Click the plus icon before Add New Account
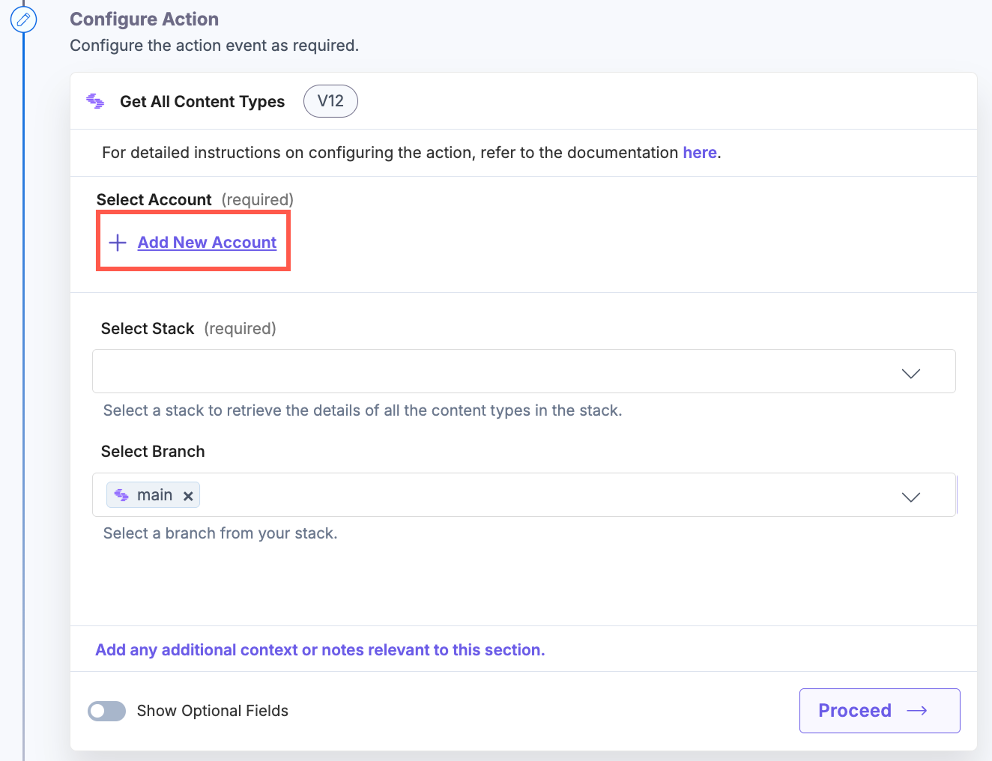Image resolution: width=992 pixels, height=761 pixels. (x=118, y=242)
